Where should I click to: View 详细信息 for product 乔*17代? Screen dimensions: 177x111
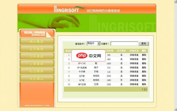coord(134,63)
